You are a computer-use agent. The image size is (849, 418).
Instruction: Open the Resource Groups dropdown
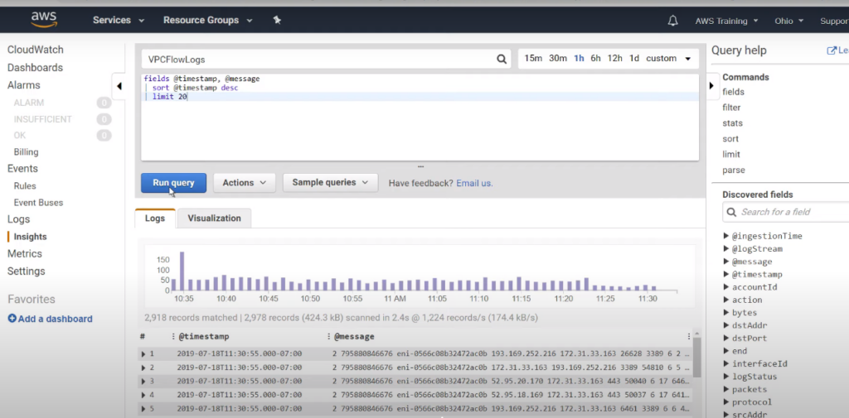click(208, 20)
